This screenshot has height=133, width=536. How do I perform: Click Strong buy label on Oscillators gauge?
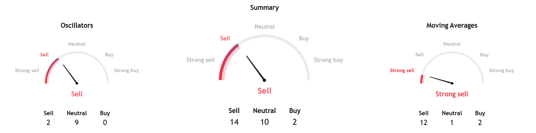pos(127,71)
